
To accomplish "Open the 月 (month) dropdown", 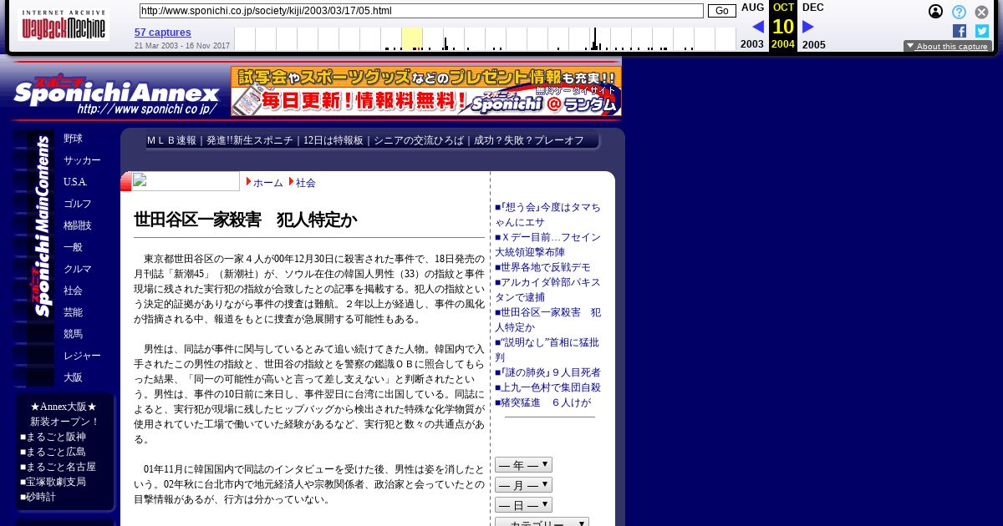I will pos(523,485).
